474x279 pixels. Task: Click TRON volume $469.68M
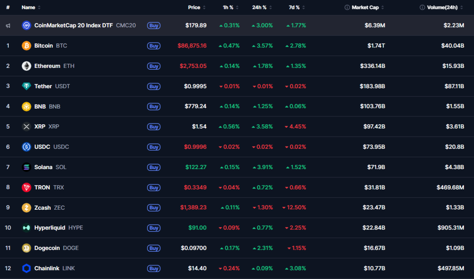(450, 187)
